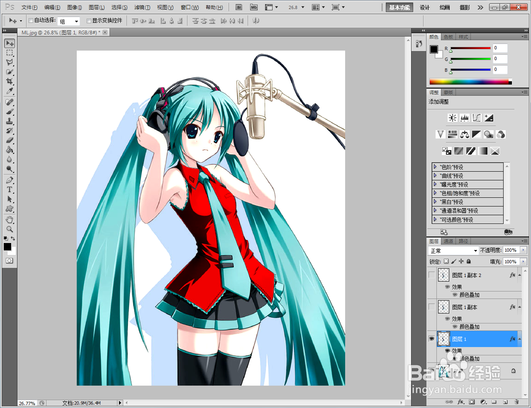Screen dimensions: 531x408
Task: Switch to the 绘画 workspace
Action: click(x=444, y=7)
